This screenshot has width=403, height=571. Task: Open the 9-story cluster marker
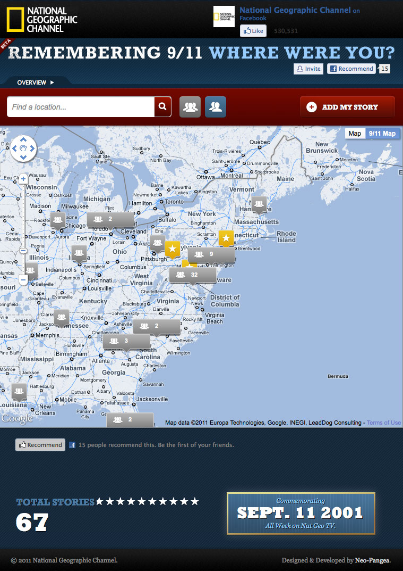pyautogui.click(x=211, y=254)
